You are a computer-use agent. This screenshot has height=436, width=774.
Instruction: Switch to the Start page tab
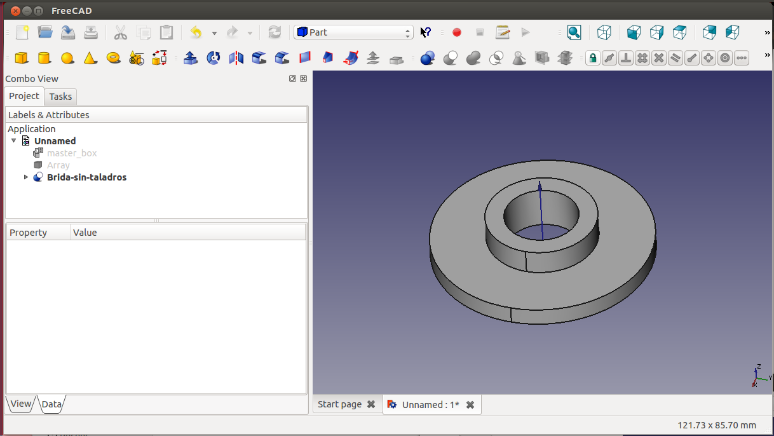tap(339, 404)
